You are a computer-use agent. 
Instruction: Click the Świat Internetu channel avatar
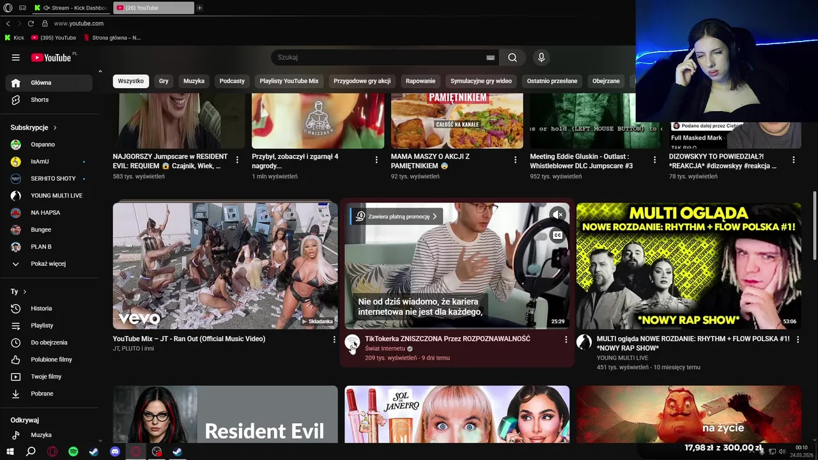352,342
